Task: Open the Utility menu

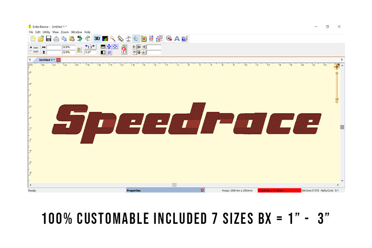Action: 46,32
